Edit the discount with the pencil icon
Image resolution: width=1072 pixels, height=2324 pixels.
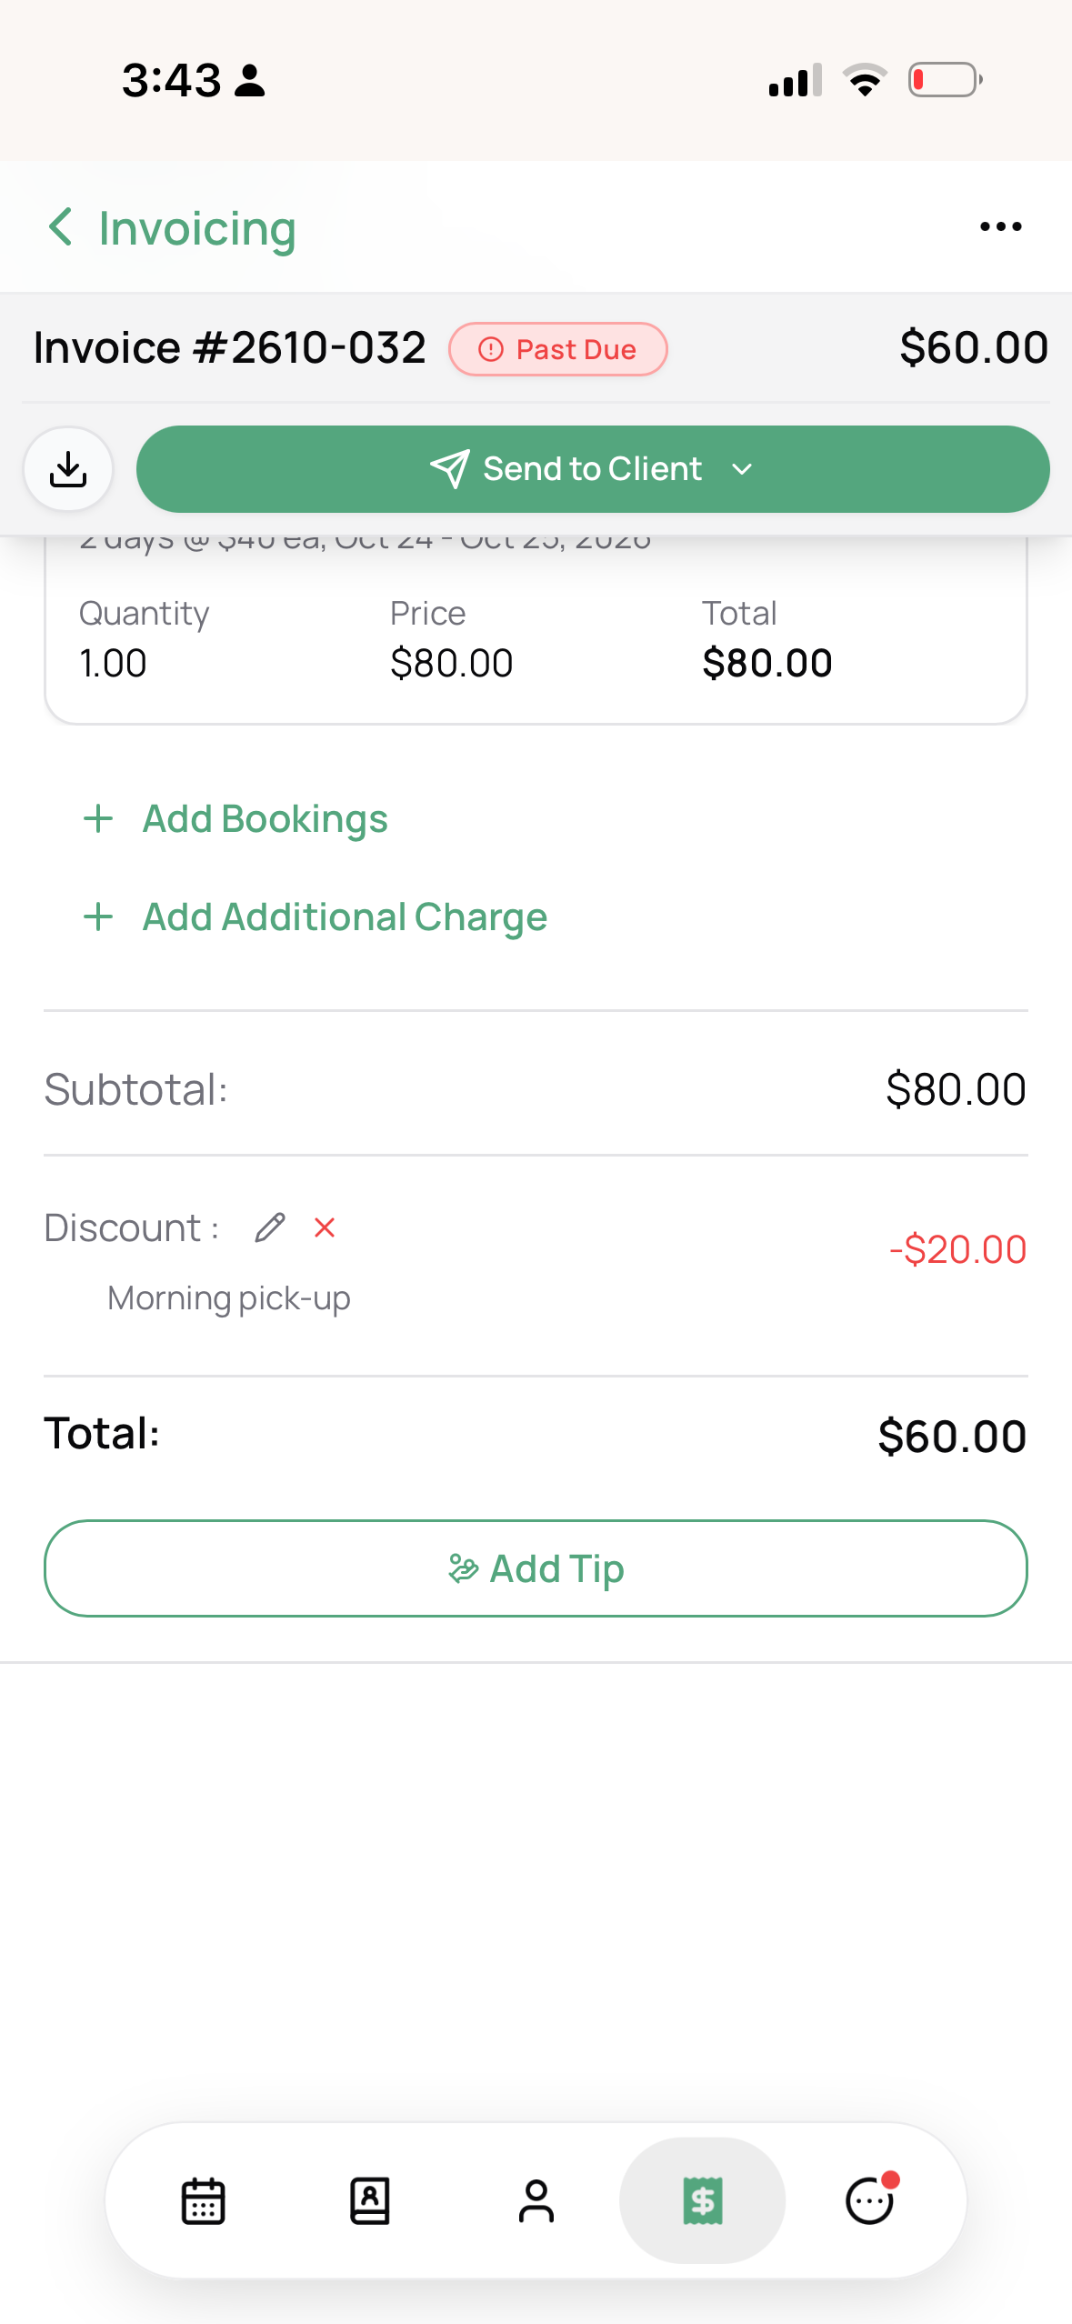point(270,1227)
